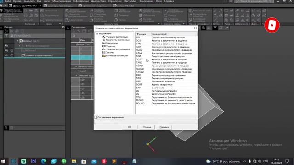Select the LN function row
Viewport: 294px width, 165px height.
[x=166, y=91]
